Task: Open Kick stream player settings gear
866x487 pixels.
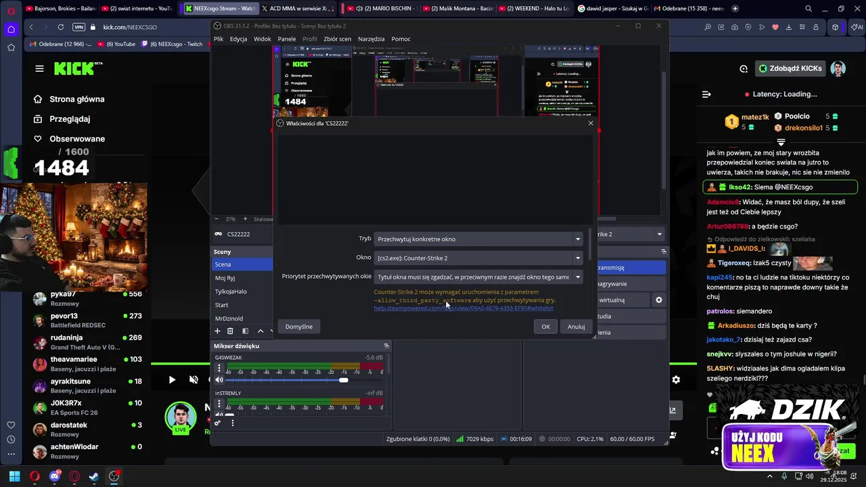Action: click(x=676, y=379)
